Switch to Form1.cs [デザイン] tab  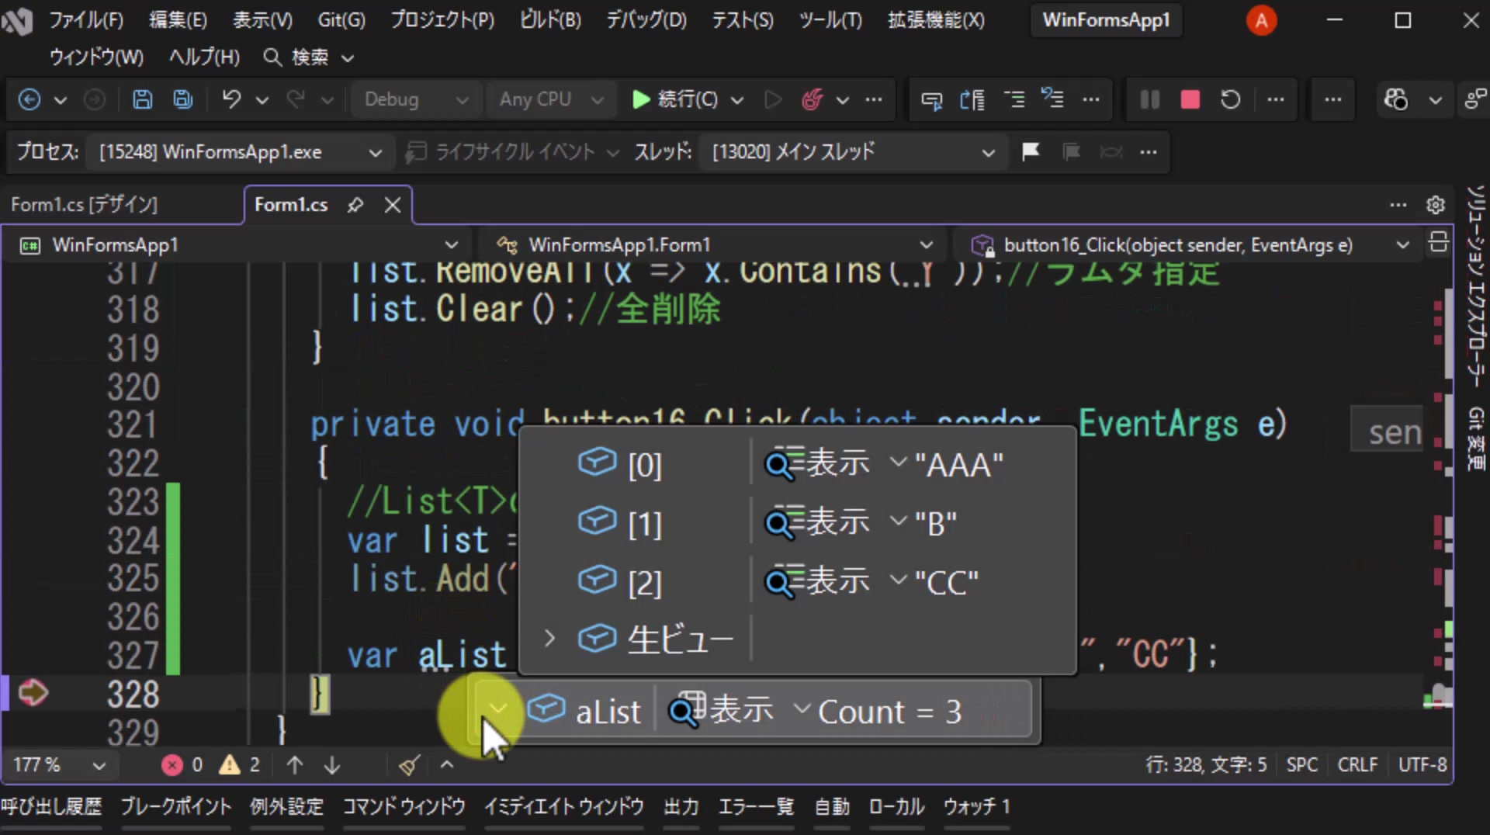(84, 205)
